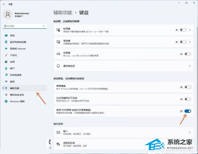Go to 网络和 Internet settings

pos(18,49)
